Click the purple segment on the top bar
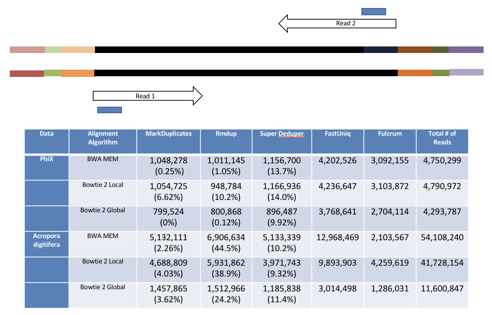 click(466, 50)
